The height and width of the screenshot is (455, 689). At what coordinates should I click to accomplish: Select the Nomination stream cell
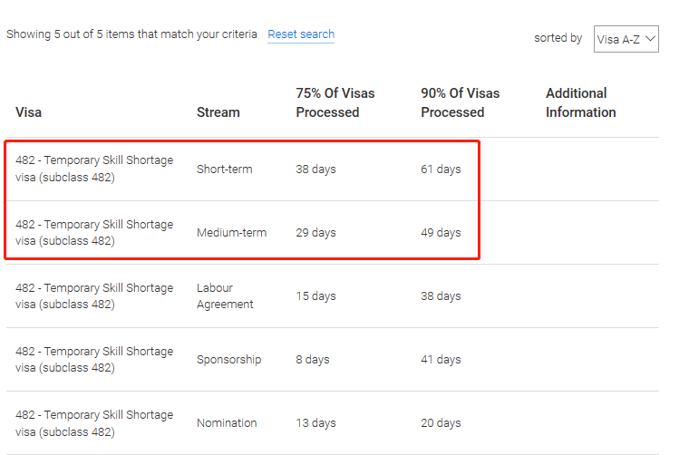coord(227,423)
